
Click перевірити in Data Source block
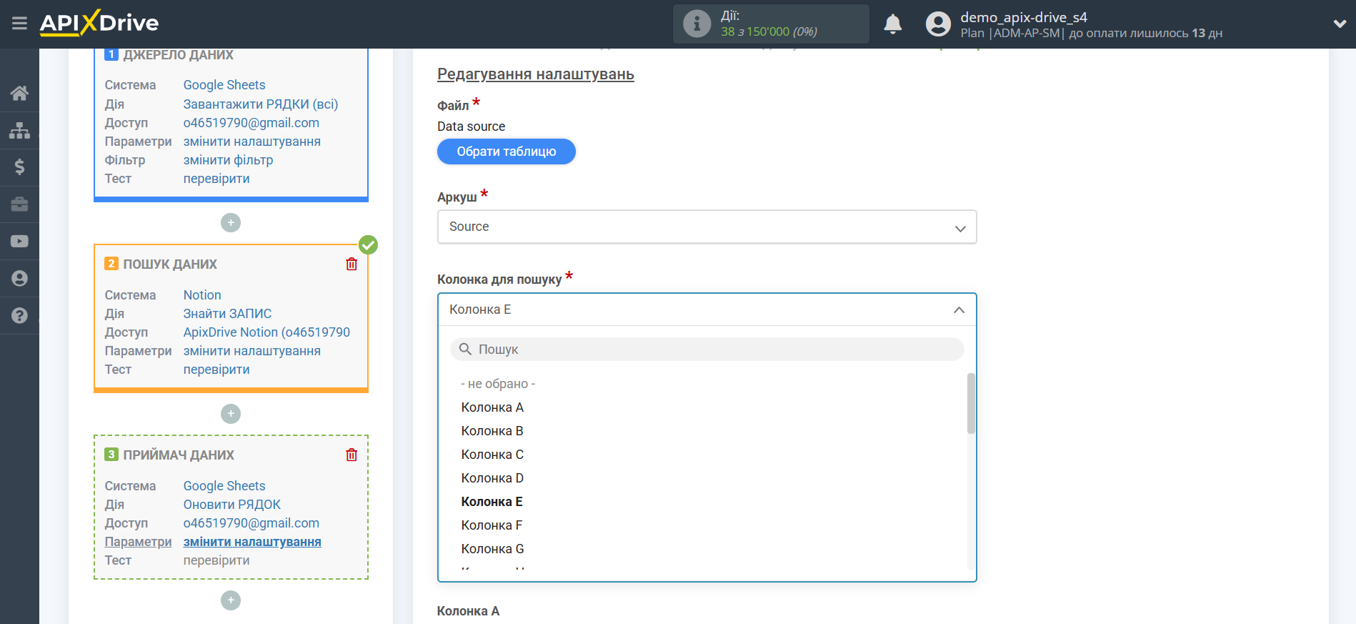(x=216, y=179)
